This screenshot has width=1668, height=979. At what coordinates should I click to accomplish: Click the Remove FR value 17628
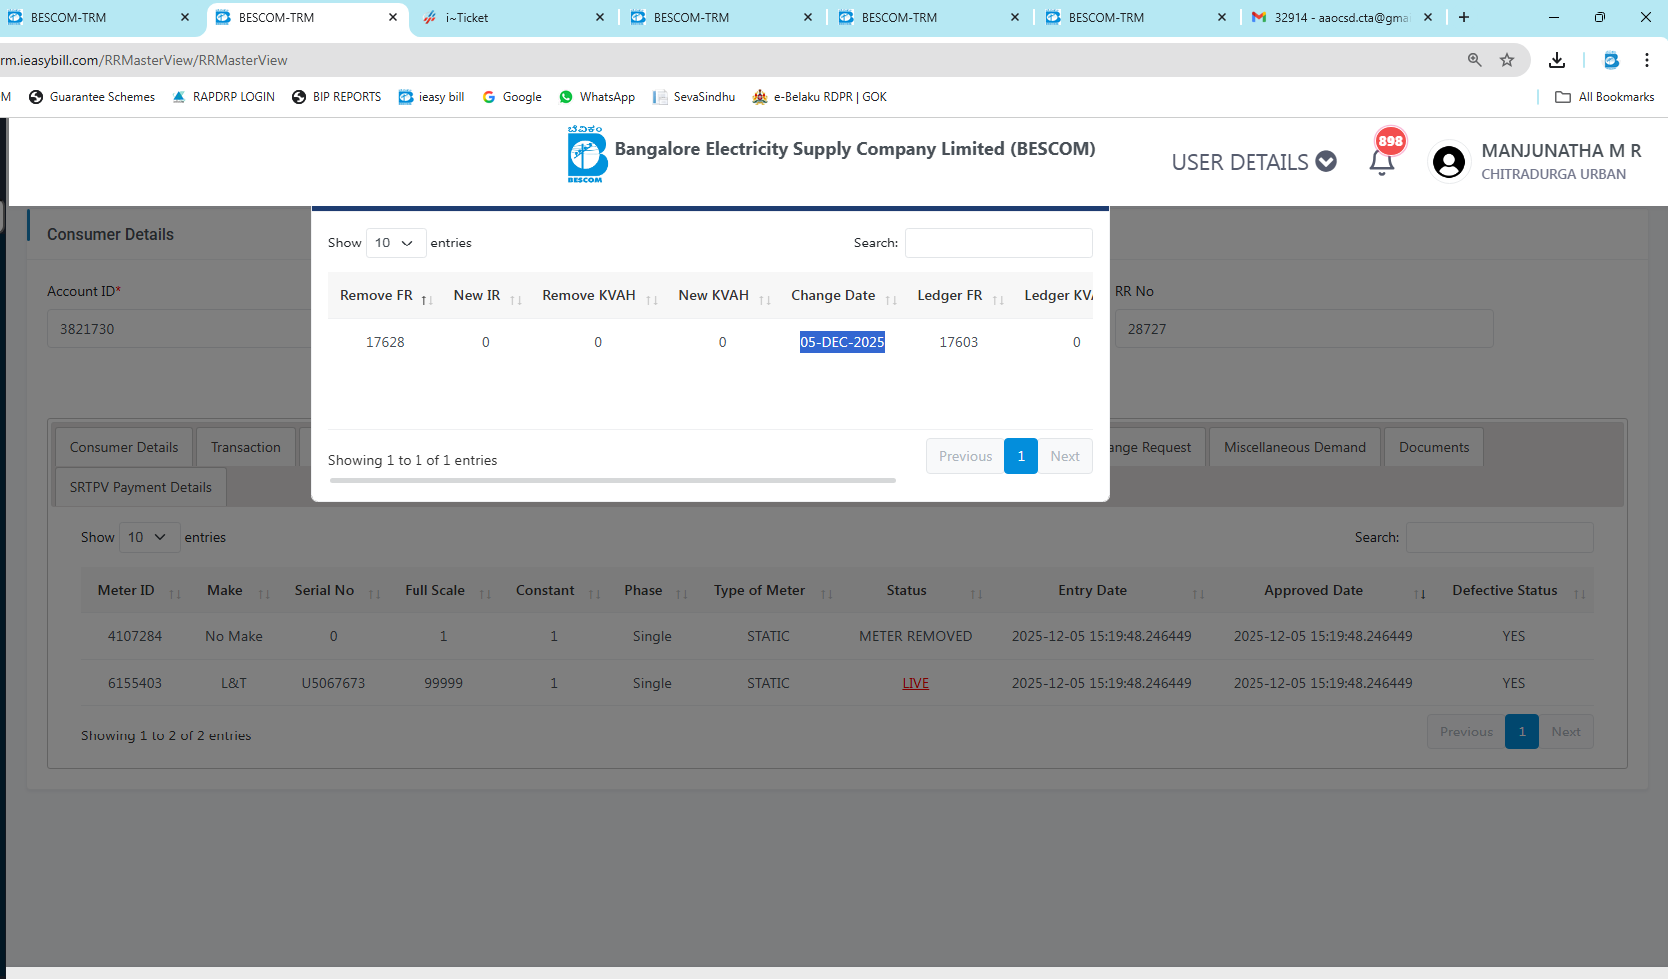coord(385,342)
